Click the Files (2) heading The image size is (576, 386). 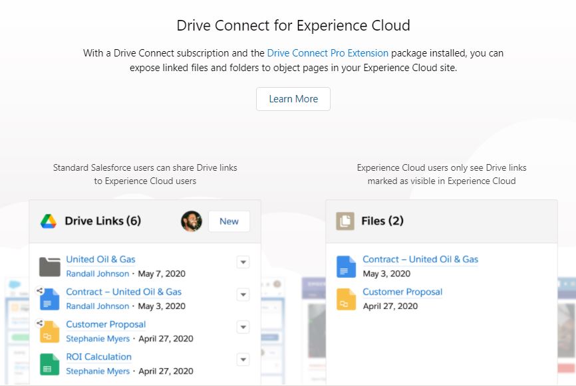(382, 221)
